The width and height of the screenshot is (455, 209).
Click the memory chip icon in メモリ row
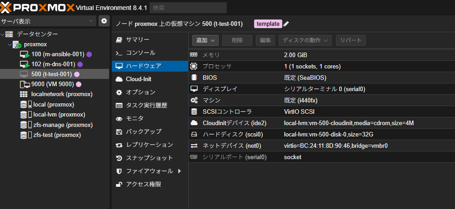pyautogui.click(x=194, y=55)
